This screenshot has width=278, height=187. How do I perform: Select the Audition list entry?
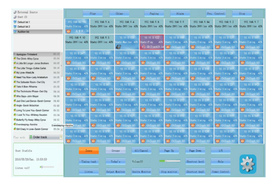pos(25,31)
